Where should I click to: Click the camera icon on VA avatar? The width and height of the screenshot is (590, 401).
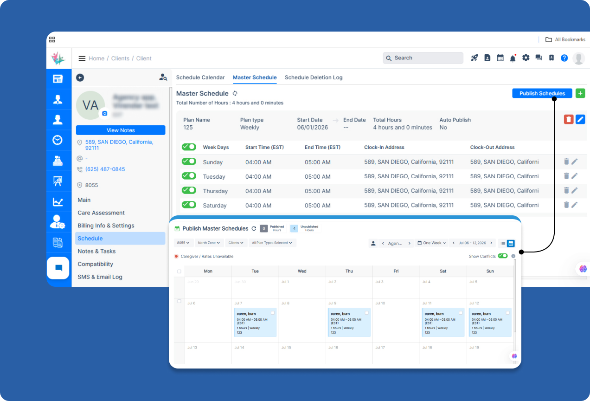point(104,113)
